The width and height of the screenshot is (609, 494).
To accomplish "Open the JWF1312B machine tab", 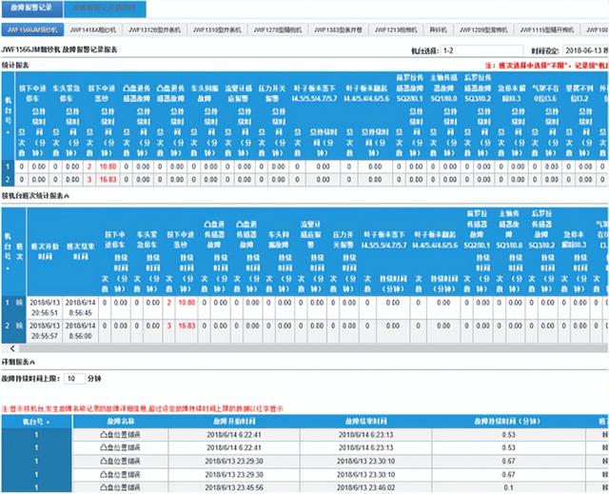I will tap(154, 30).
